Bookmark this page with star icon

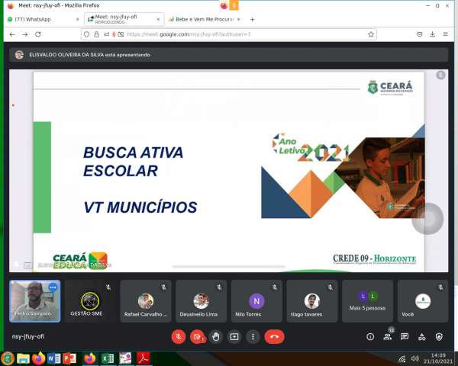(x=371, y=34)
